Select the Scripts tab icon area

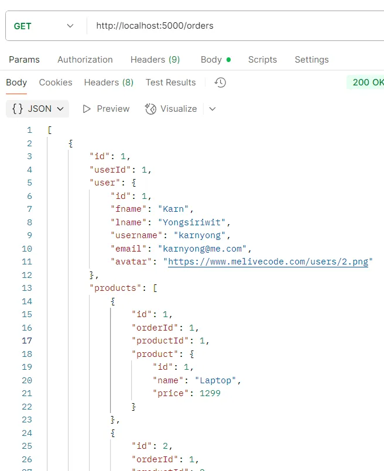coord(262,60)
